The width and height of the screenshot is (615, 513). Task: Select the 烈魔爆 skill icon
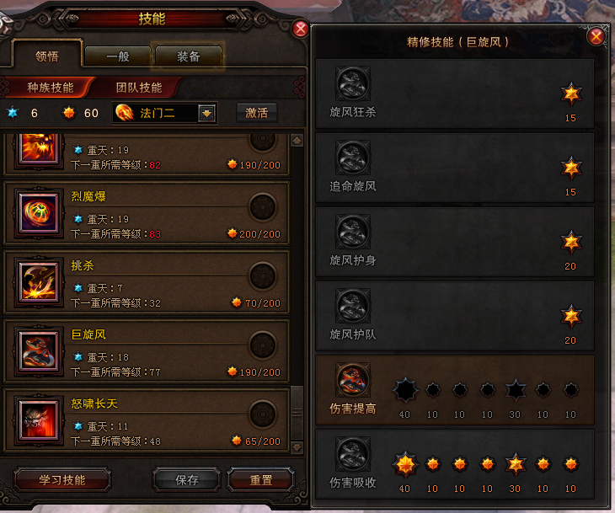pos(39,213)
